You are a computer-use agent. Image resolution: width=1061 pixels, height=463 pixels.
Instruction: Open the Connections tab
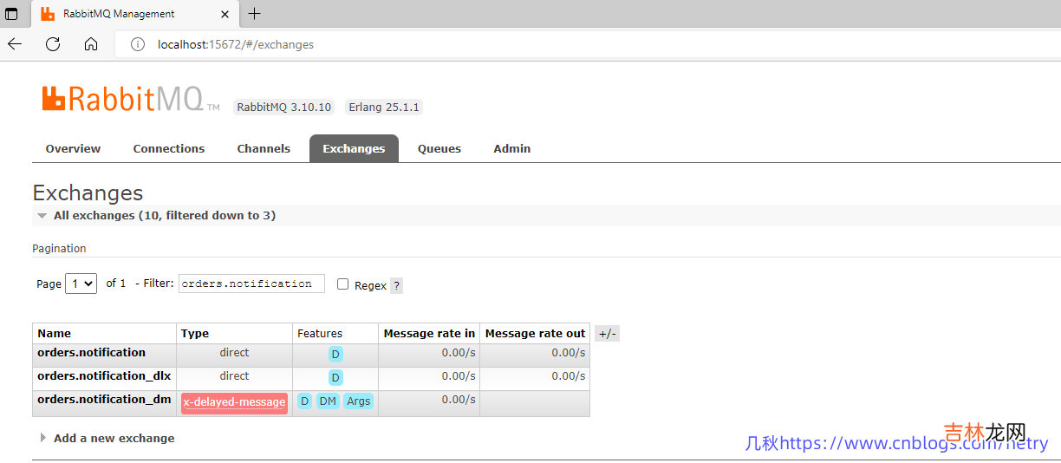click(x=168, y=148)
